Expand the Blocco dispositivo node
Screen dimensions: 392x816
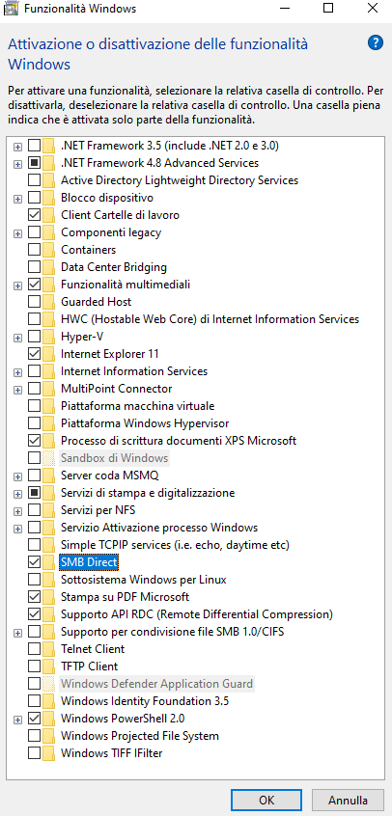click(18, 199)
